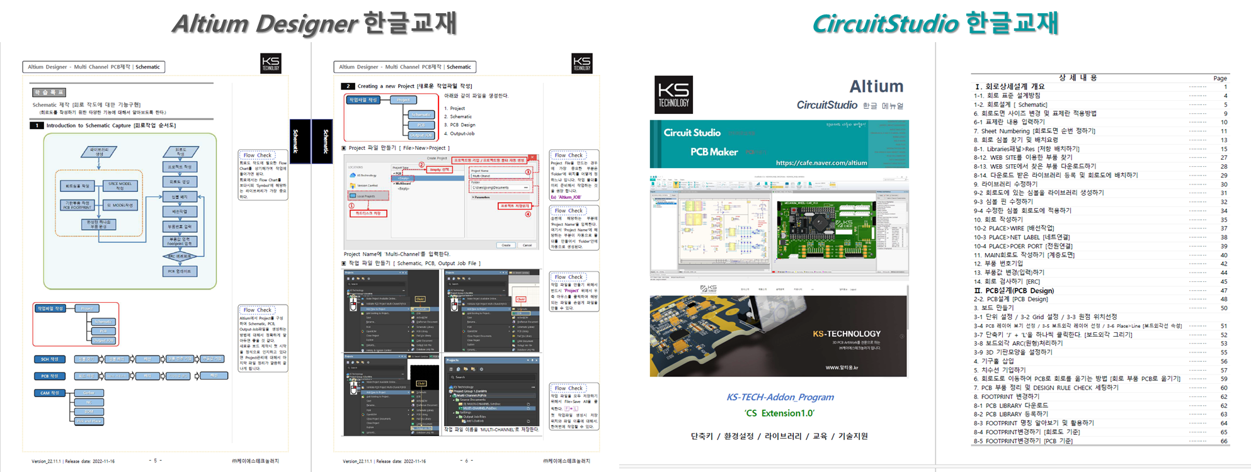Click contents entry '3-8 보드외각 ARC(원형)처리하기'
The height and width of the screenshot is (472, 1251).
pos(1019,343)
